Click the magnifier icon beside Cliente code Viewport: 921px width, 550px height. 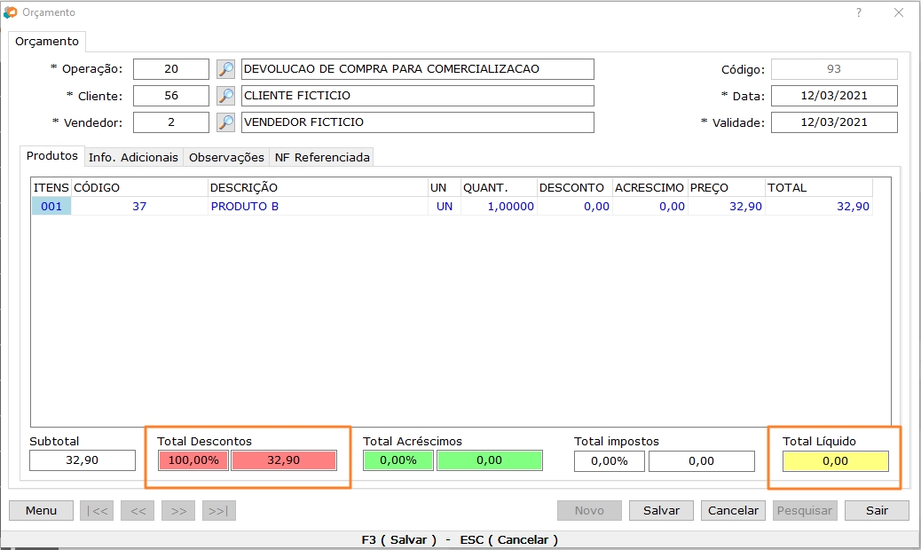[x=226, y=96]
